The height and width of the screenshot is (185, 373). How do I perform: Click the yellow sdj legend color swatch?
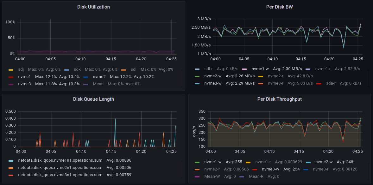point(11,69)
